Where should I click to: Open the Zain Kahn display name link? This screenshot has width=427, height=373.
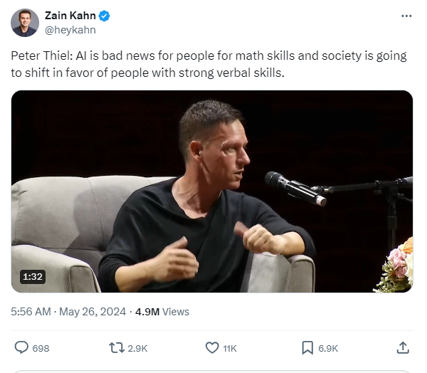(70, 16)
